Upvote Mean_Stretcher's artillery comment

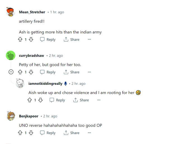pyautogui.click(x=20, y=40)
